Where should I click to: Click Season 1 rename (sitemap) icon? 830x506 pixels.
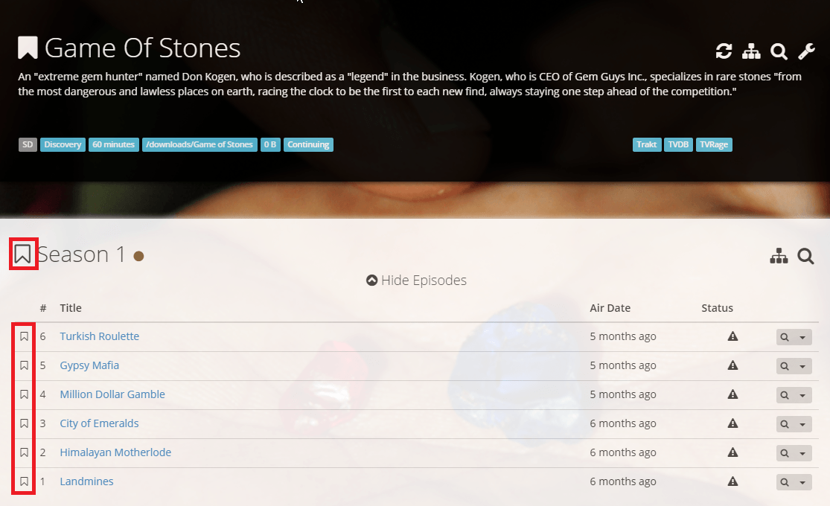tap(779, 257)
